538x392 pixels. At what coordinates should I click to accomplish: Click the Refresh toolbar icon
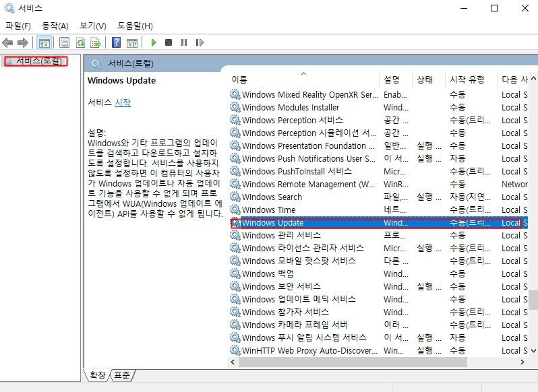80,43
